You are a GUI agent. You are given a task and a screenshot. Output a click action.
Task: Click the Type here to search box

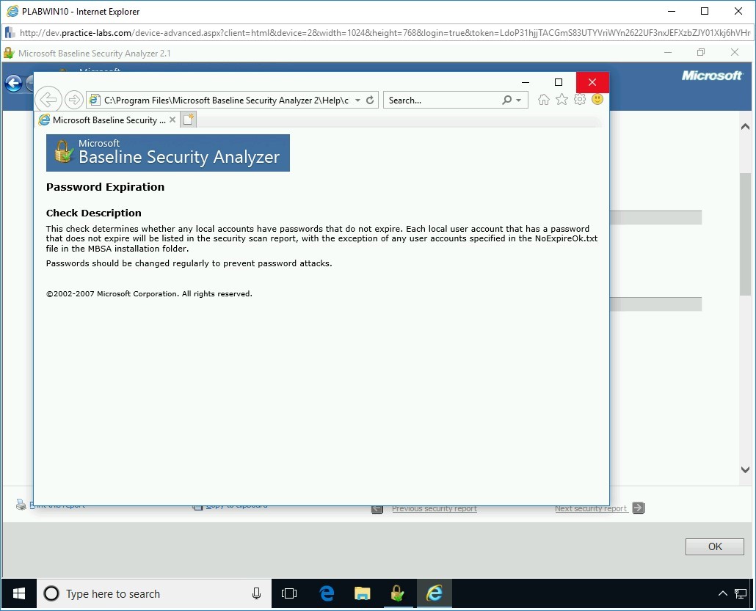(154, 593)
